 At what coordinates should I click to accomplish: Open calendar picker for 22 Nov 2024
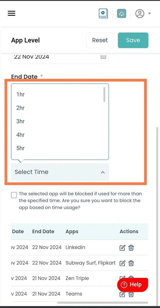(x=103, y=57)
